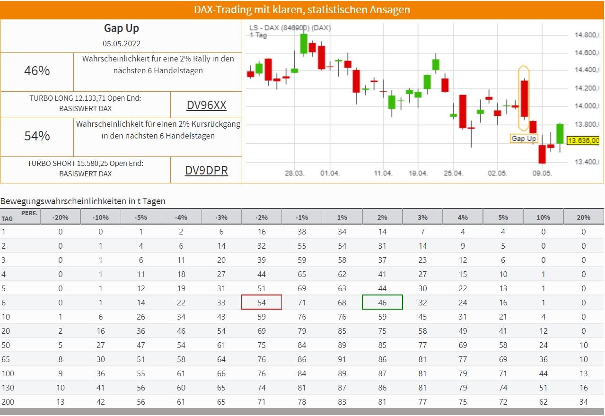
Task: Click the -2% column header
Action: [x=262, y=217]
